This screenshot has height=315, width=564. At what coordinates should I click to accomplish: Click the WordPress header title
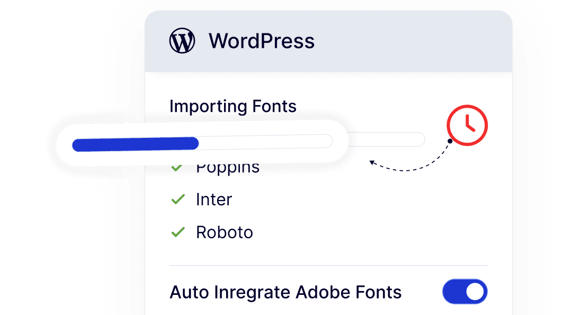(262, 41)
